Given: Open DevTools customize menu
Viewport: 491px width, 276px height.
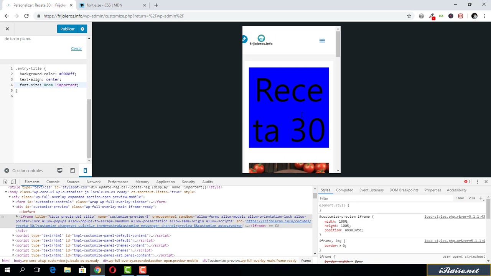Looking at the screenshot, I should tap(478, 182).
